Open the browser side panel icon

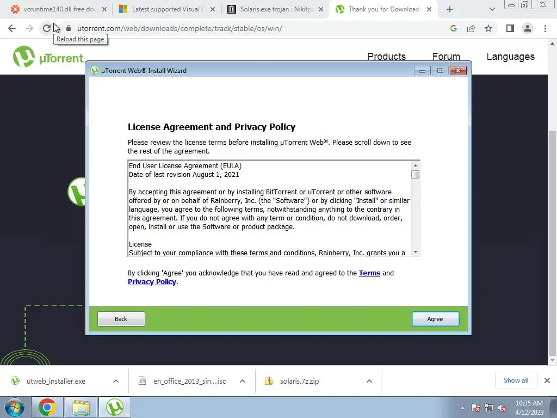click(x=510, y=28)
